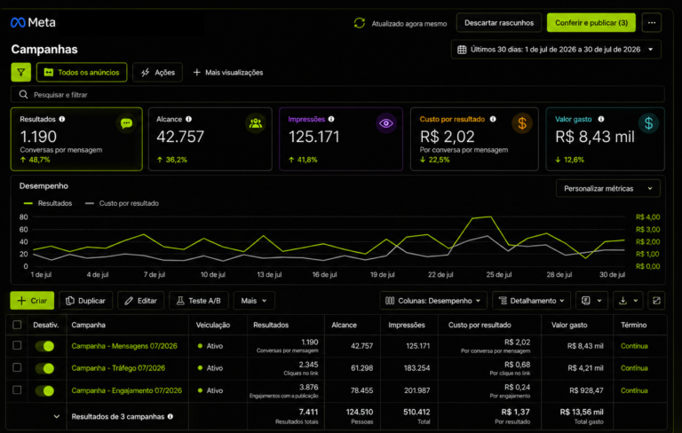Toggle the Custo por resultado legend line

[122, 203]
